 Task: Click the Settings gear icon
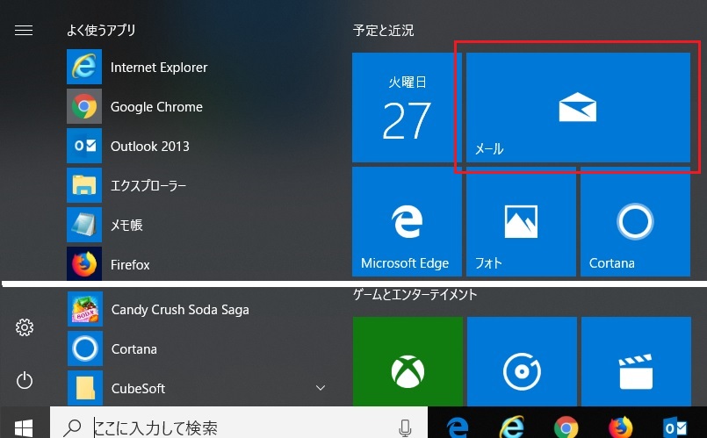click(x=25, y=327)
